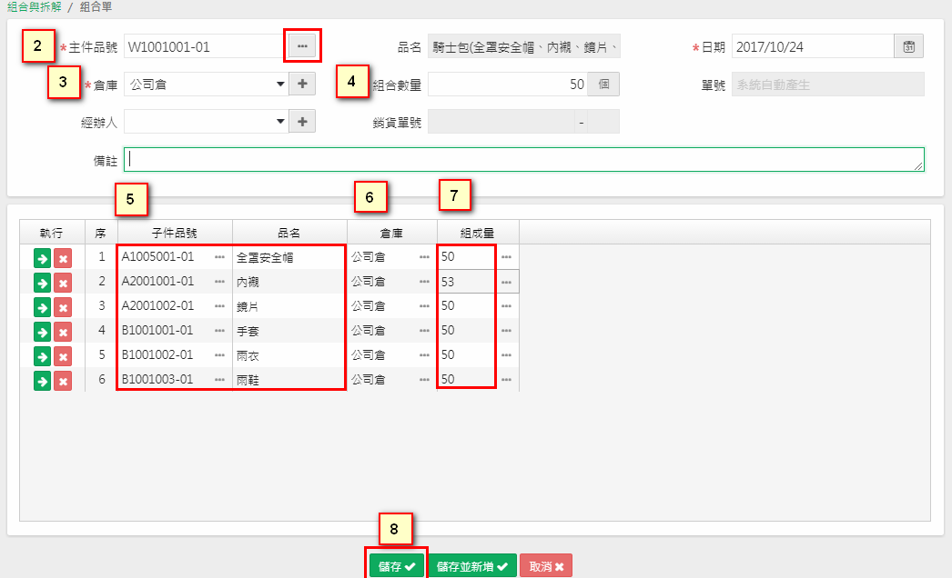Select the 雨衣 name cell

pos(289,354)
